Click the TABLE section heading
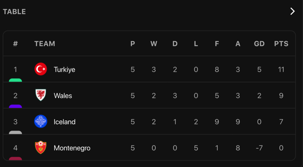 coord(14,12)
